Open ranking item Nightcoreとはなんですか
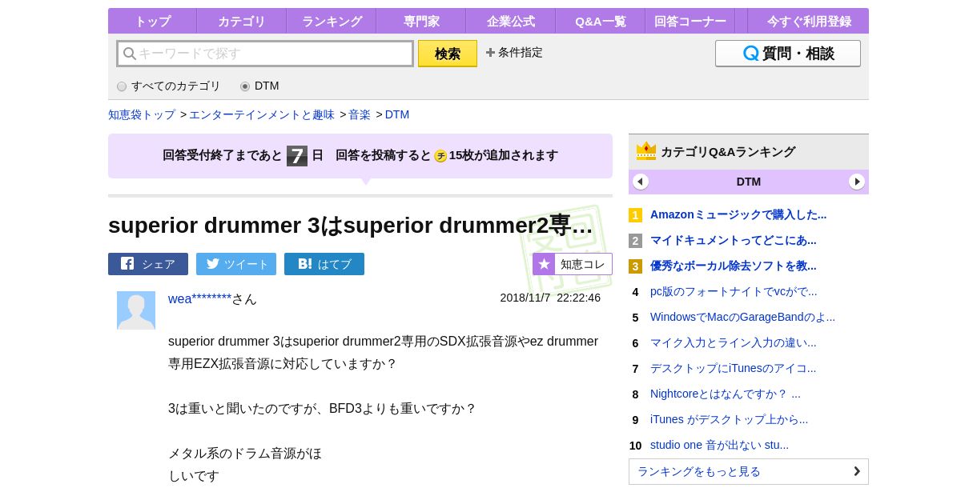 [x=726, y=394]
